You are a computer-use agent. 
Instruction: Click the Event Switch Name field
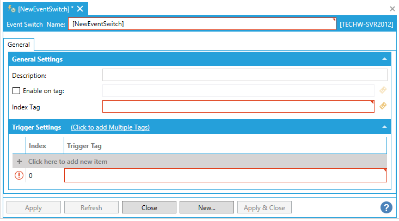(x=201, y=24)
